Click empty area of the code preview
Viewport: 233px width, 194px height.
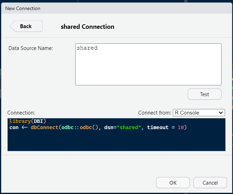point(116,141)
